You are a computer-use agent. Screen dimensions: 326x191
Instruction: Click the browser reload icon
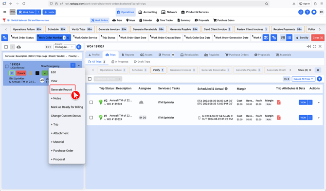coord(24,3)
